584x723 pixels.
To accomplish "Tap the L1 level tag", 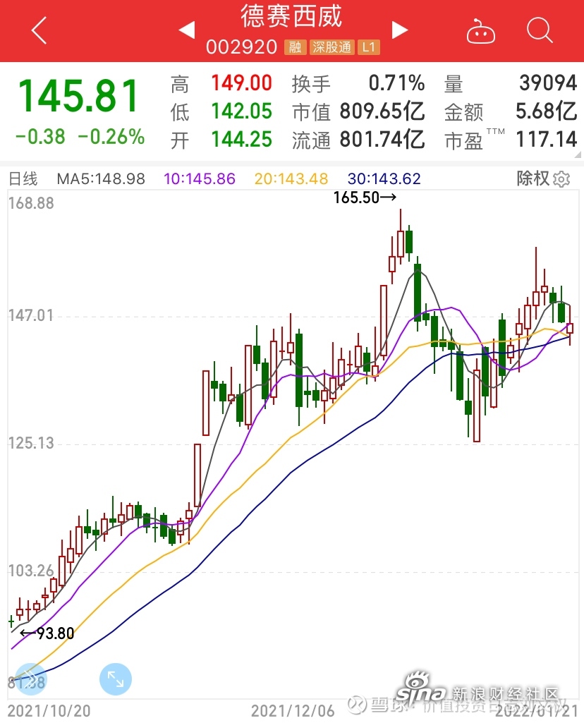I will [x=369, y=47].
